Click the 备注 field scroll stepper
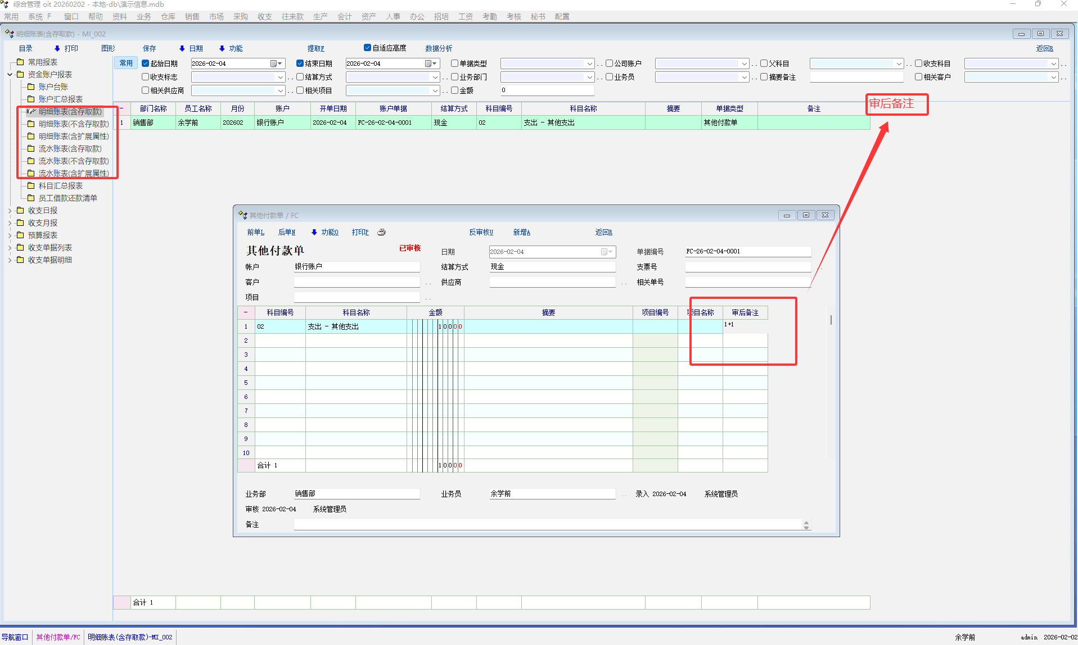Viewport: 1078px width, 645px height. coord(806,525)
